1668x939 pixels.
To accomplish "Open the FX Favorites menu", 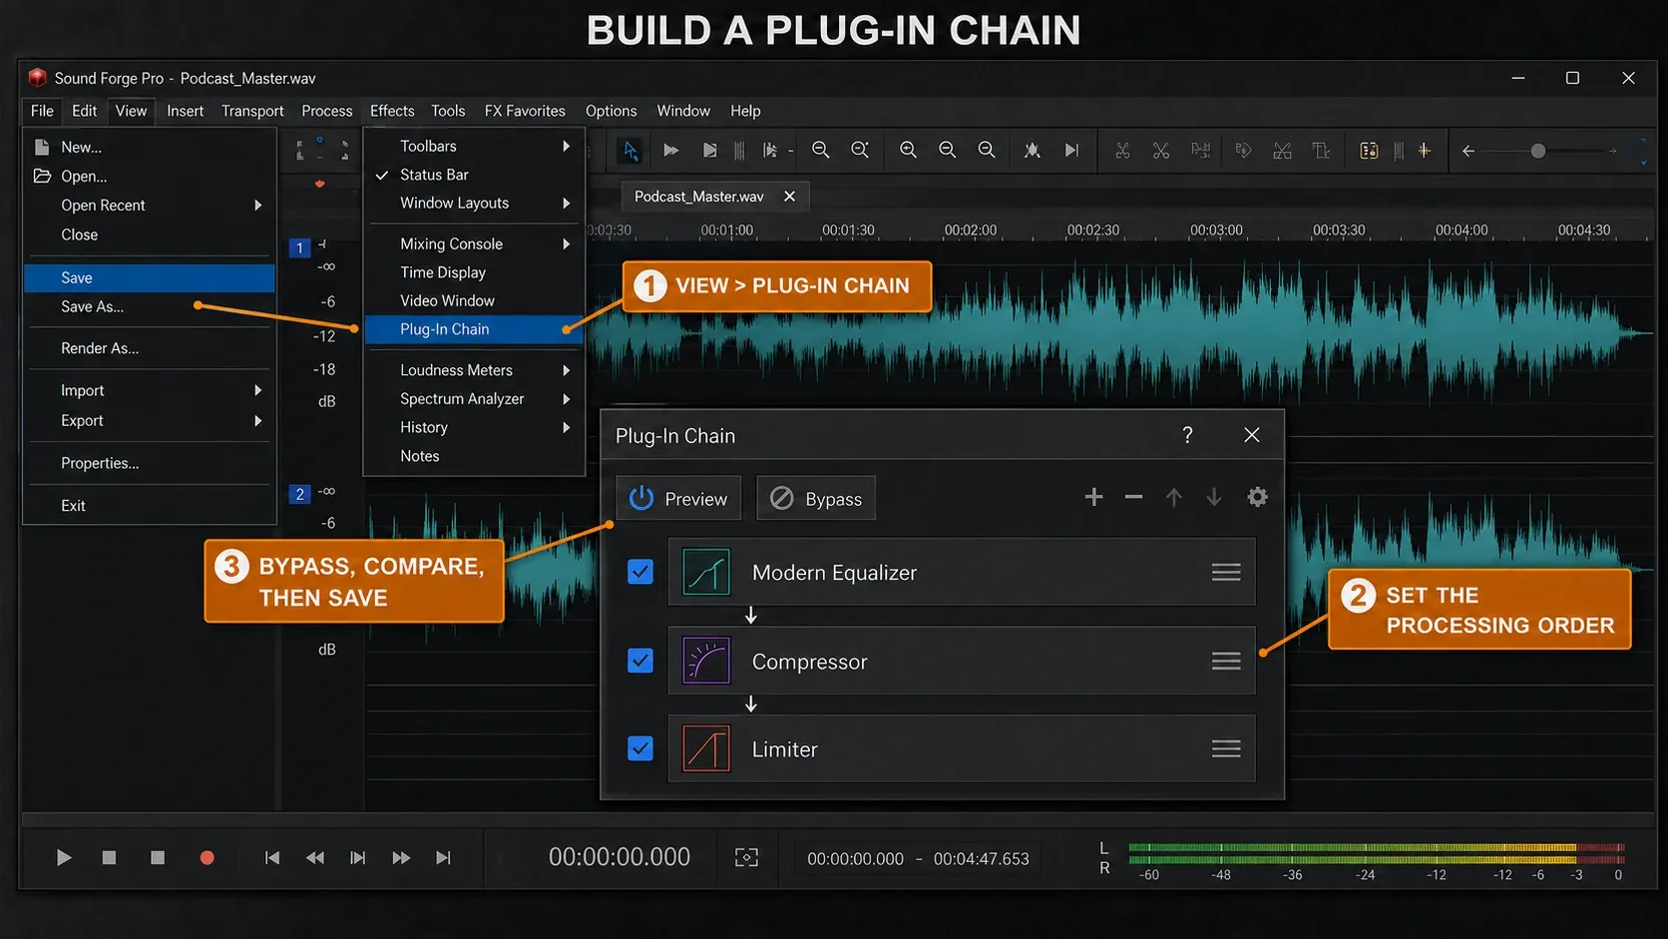I will coord(525,111).
